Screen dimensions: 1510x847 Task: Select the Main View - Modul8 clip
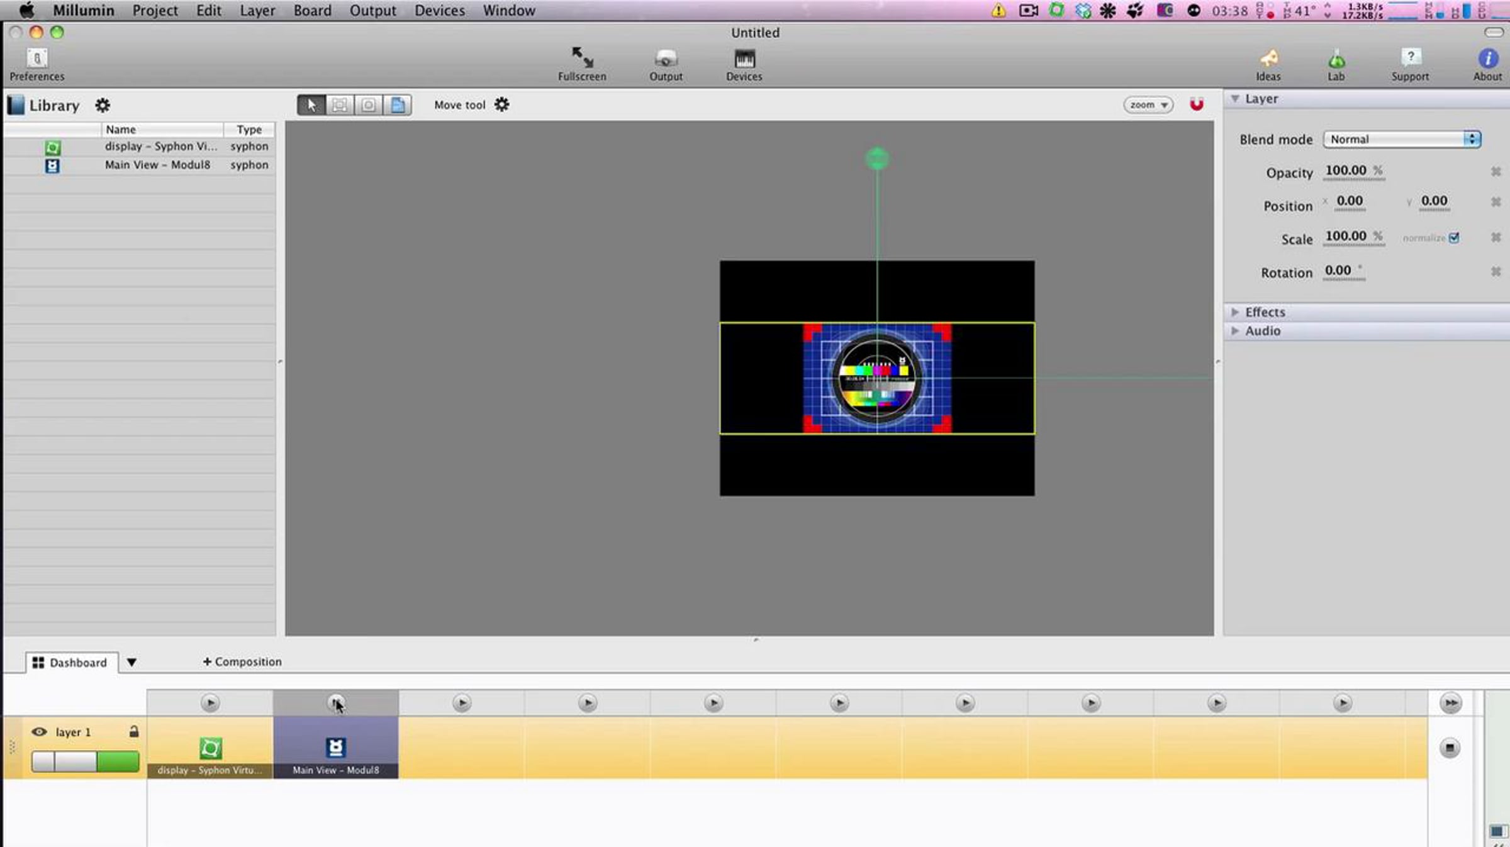(336, 748)
